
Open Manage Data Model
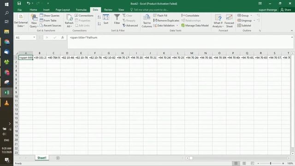click(x=195, y=25)
